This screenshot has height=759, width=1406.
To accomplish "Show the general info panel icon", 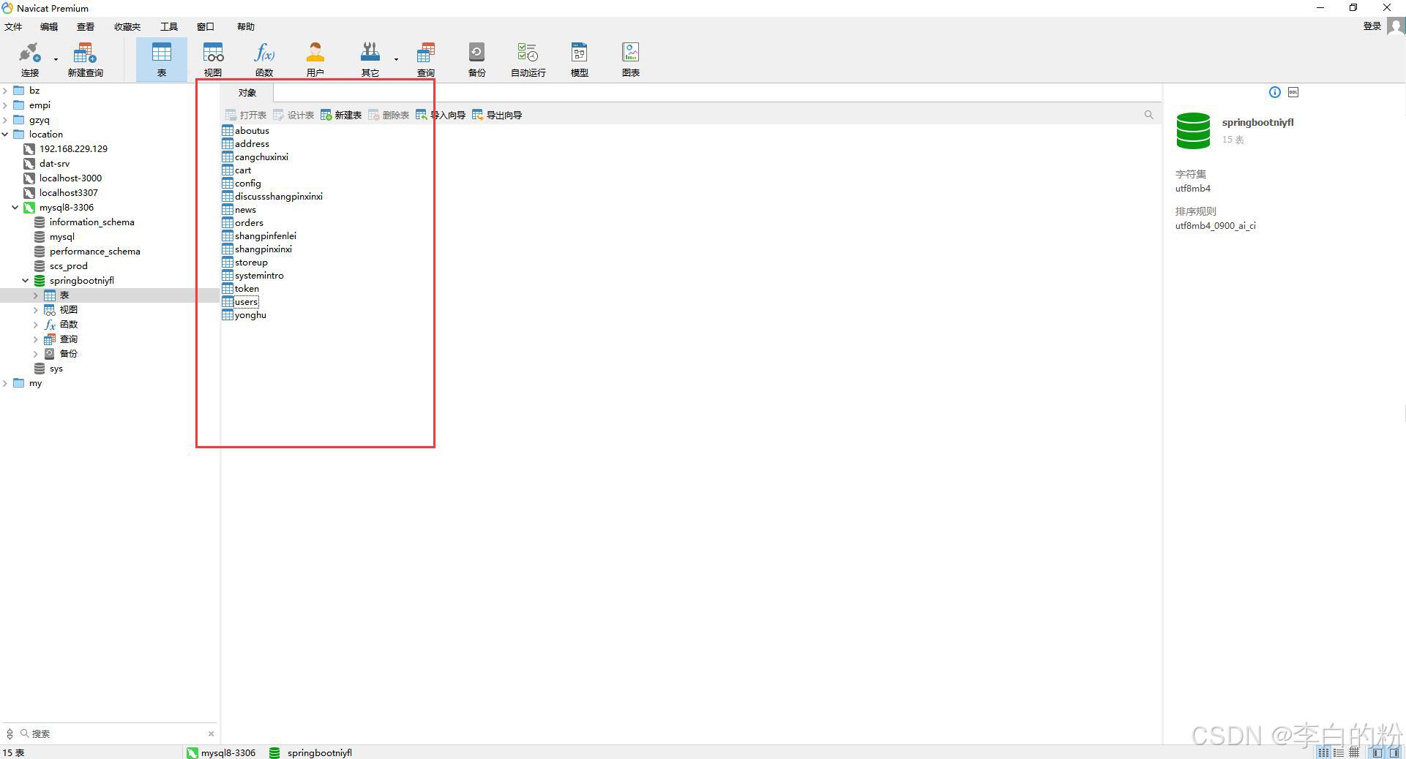I will (1275, 92).
